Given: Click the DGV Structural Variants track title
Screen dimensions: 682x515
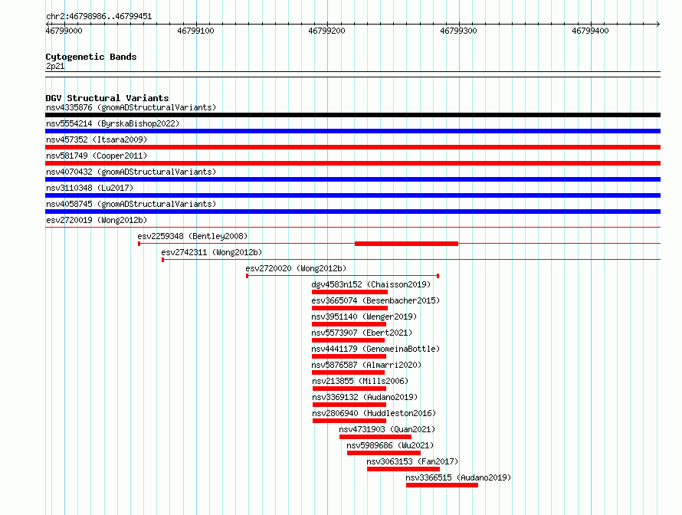Looking at the screenshot, I should 107,98.
